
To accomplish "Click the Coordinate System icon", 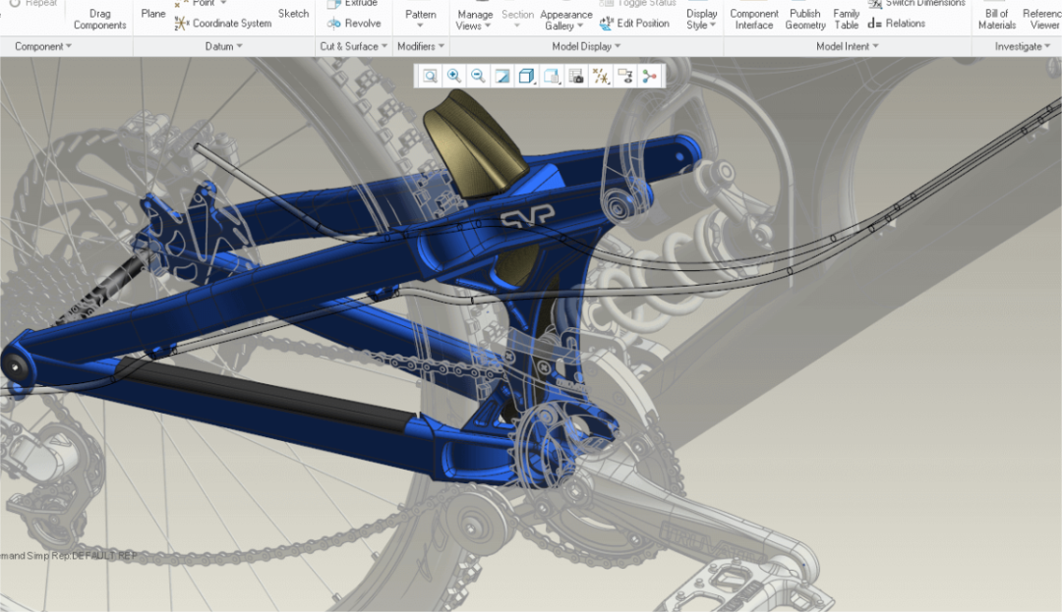I will pos(181,24).
